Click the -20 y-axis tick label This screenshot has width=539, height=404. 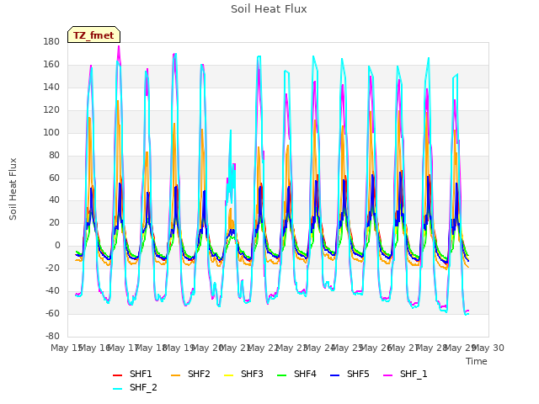(x=52, y=268)
